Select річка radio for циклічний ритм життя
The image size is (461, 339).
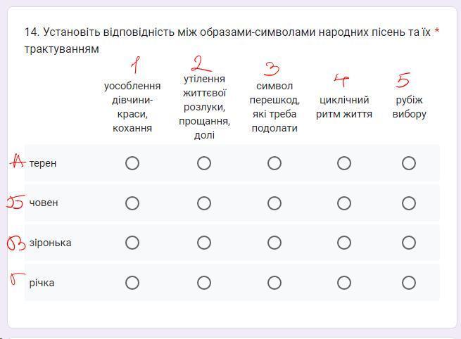344,283
